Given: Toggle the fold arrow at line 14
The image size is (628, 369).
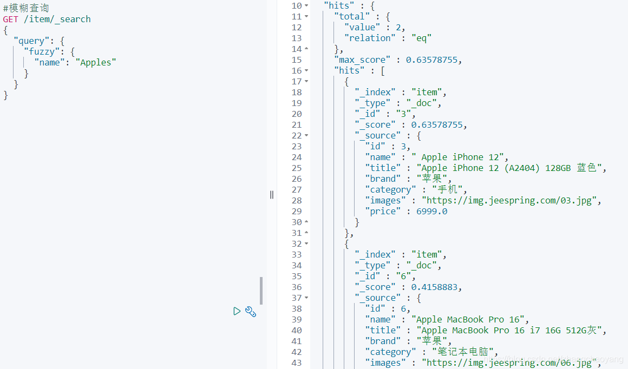Looking at the screenshot, I should [x=306, y=49].
